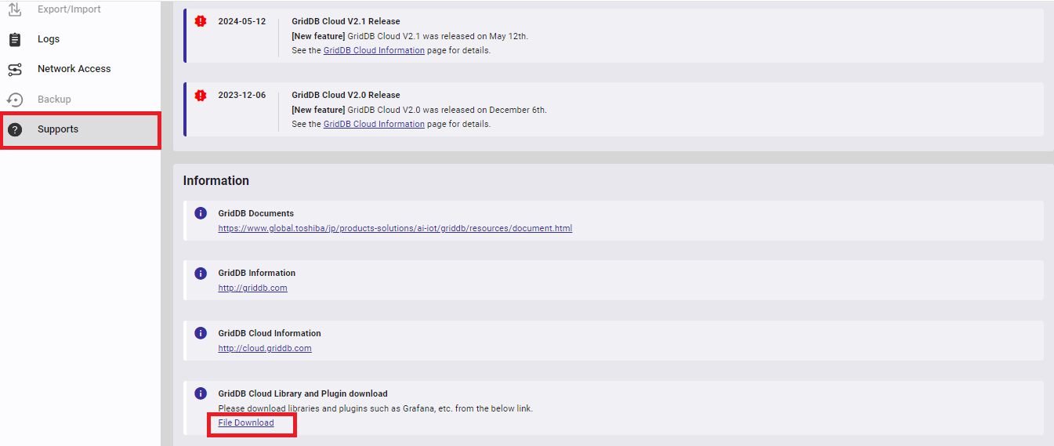Click the red alert icon for 2023-12-06
The image size is (1054, 446).
201,95
